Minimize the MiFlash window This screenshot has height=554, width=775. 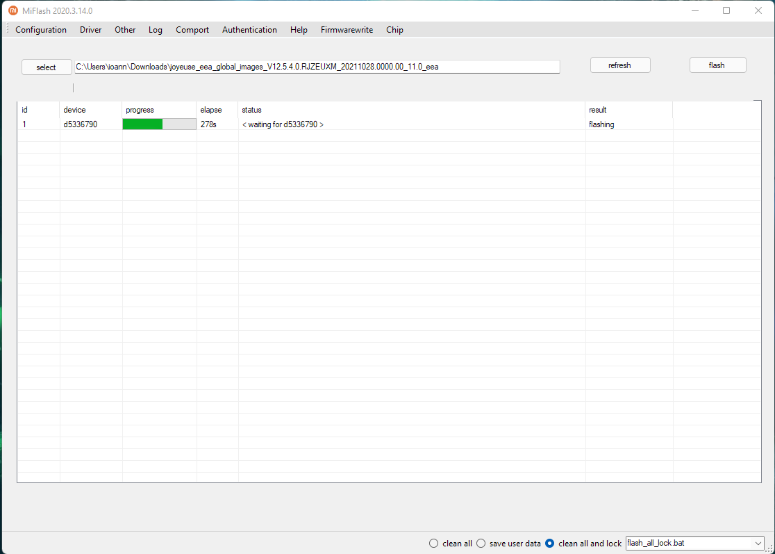(x=694, y=10)
